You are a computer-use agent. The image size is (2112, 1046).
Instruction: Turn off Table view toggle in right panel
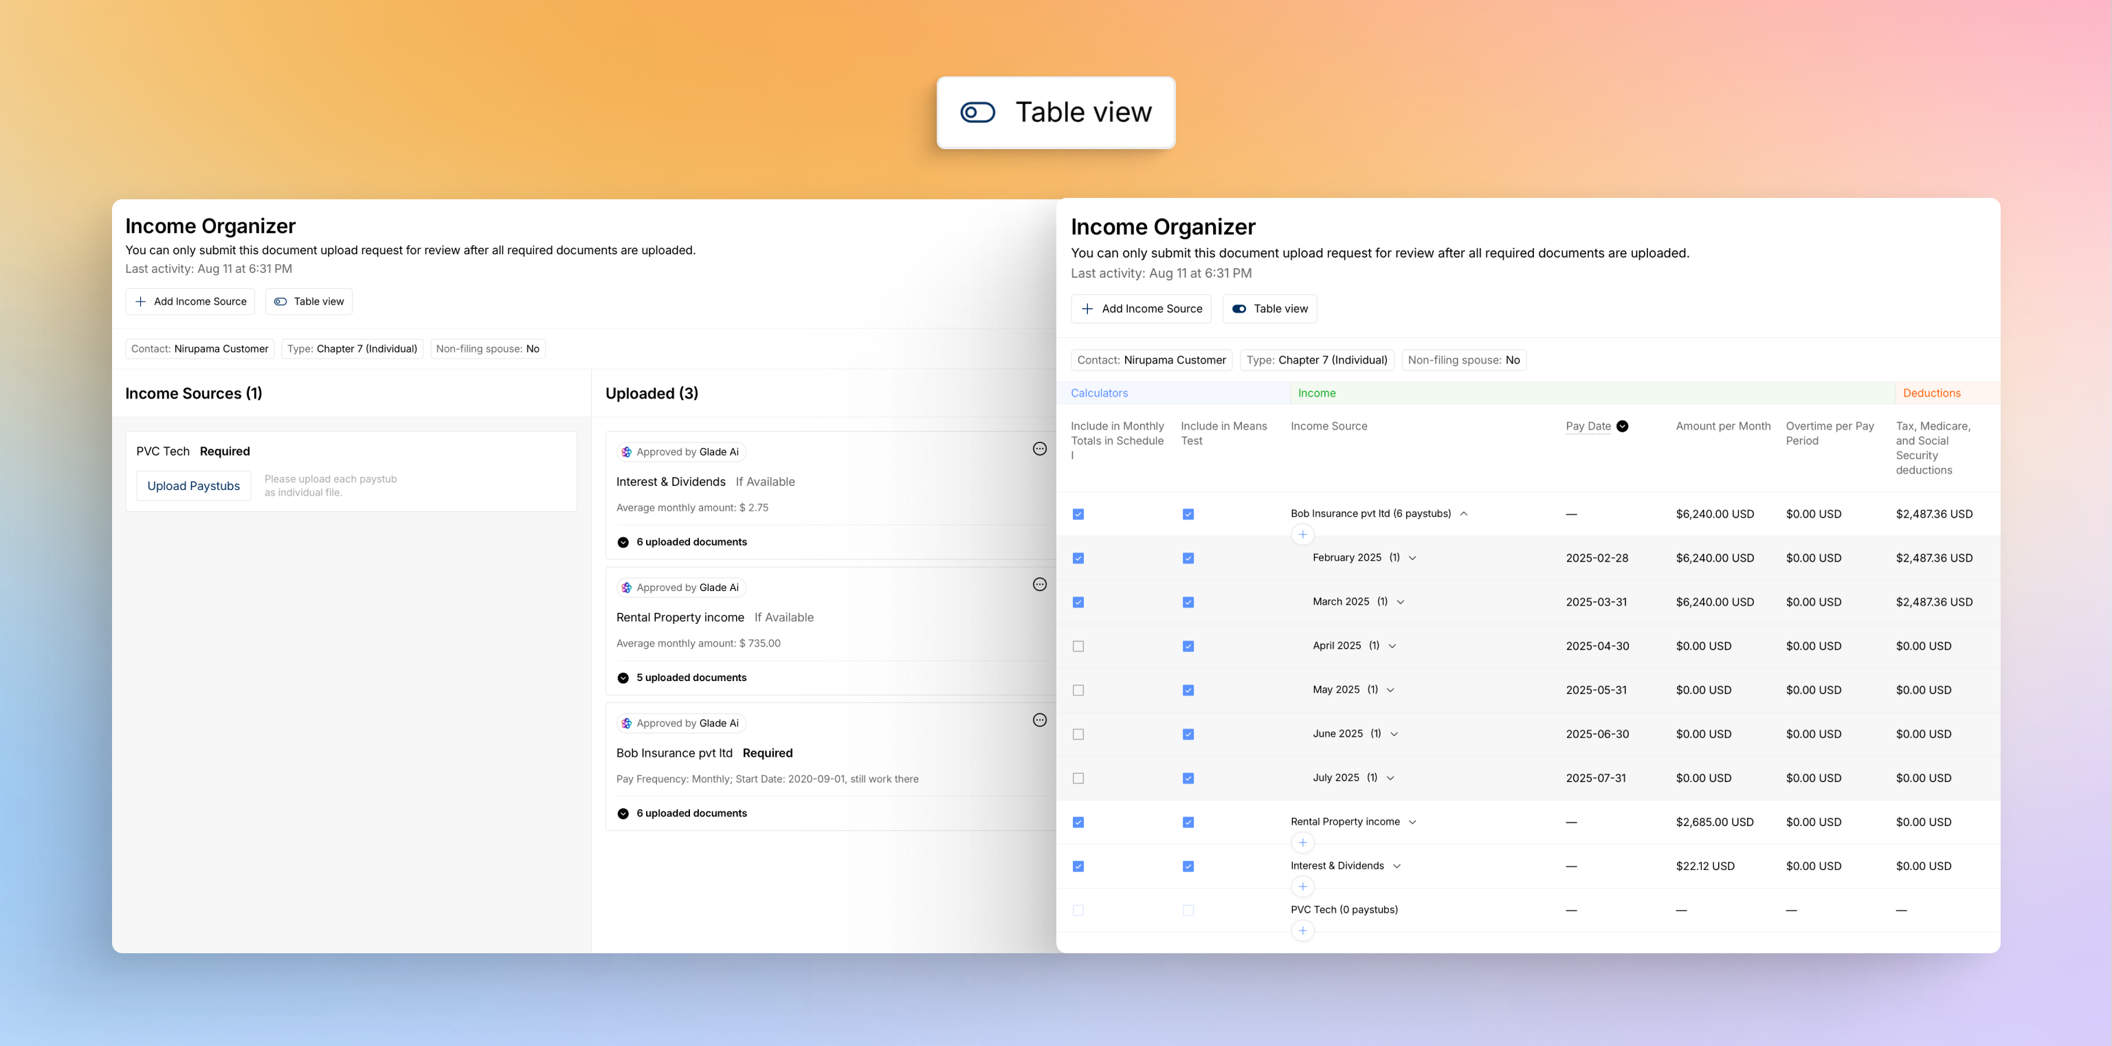[x=1239, y=309]
